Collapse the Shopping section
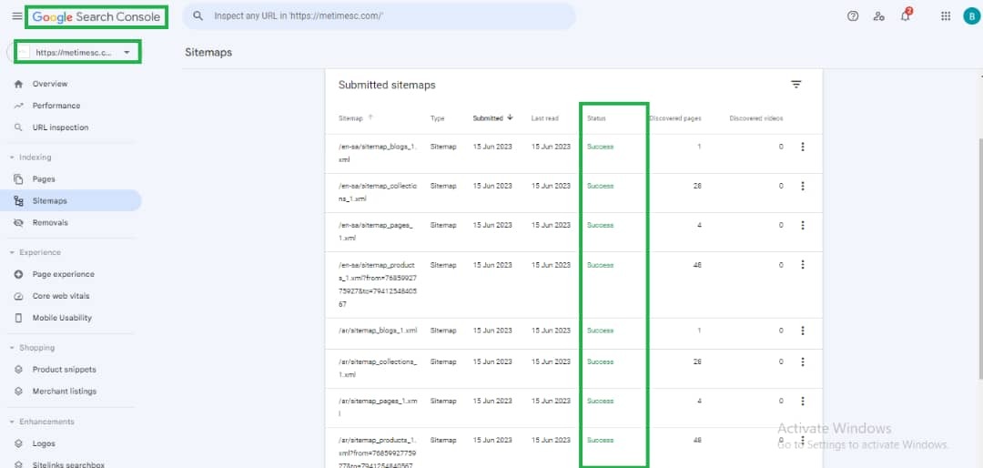Viewport: 983px width, 468px height. (12, 348)
